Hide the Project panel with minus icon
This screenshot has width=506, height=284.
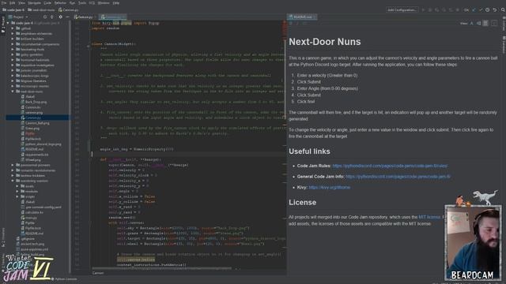(x=67, y=17)
